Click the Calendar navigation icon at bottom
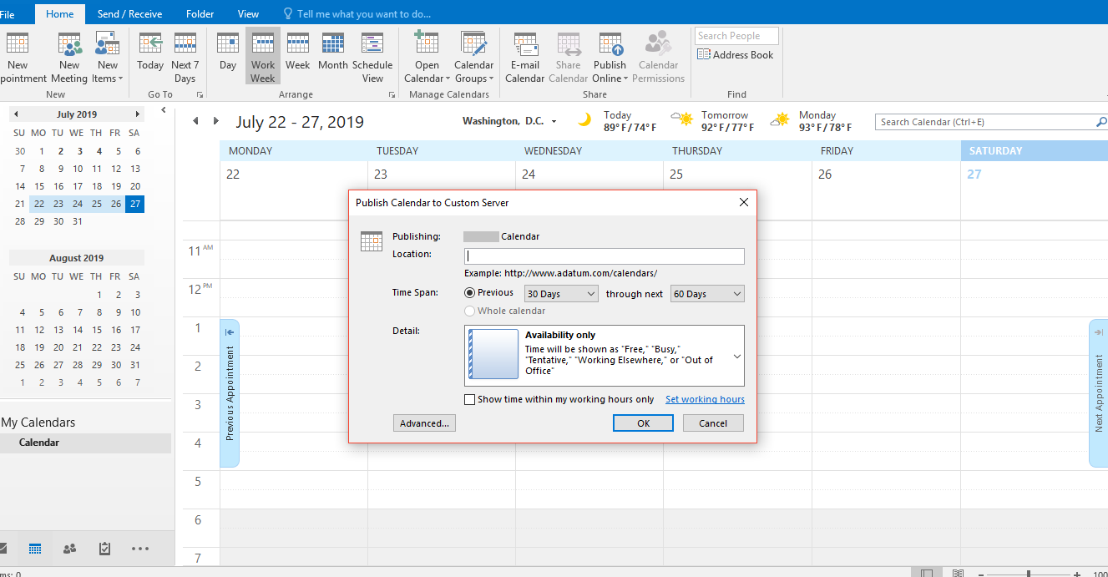1108x577 pixels. (35, 549)
